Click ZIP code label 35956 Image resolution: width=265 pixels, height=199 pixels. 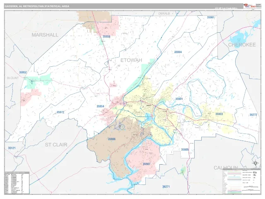(106, 36)
